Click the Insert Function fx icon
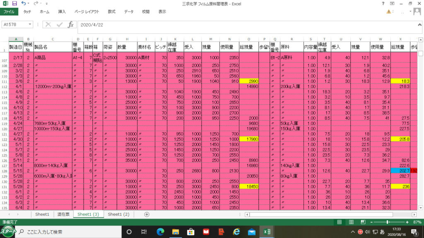Viewport: 424px width, 238px height. (71, 24)
